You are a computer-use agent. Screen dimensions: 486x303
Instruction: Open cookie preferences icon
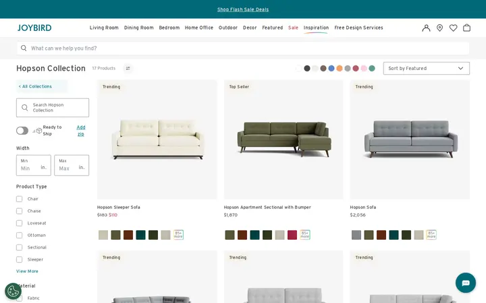pyautogui.click(x=13, y=292)
